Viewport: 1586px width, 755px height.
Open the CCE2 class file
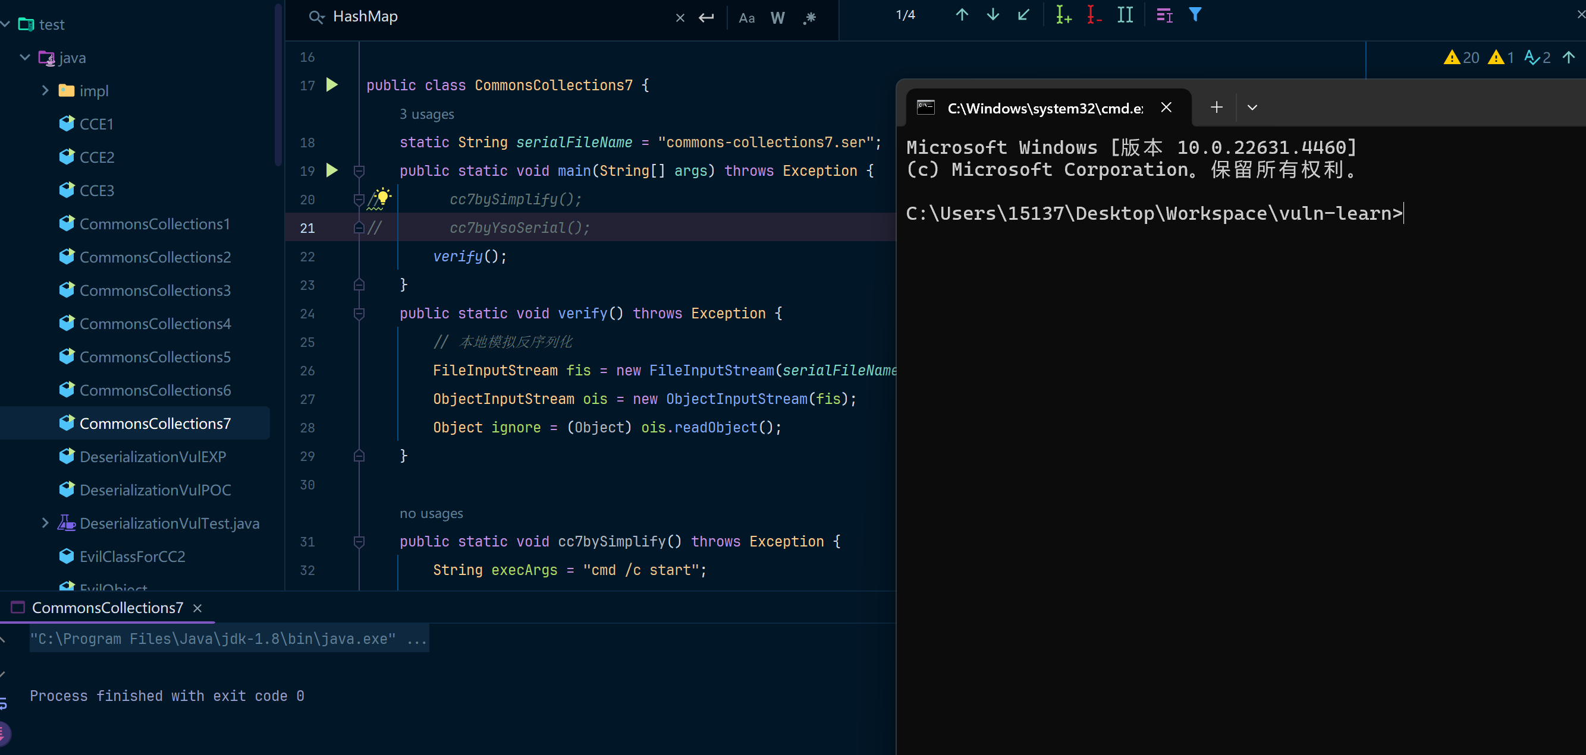[97, 157]
